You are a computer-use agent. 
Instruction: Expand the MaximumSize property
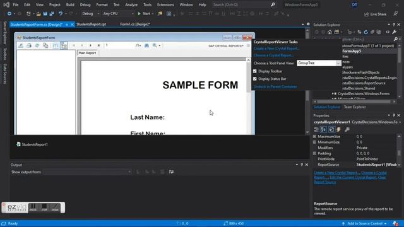coord(314,136)
